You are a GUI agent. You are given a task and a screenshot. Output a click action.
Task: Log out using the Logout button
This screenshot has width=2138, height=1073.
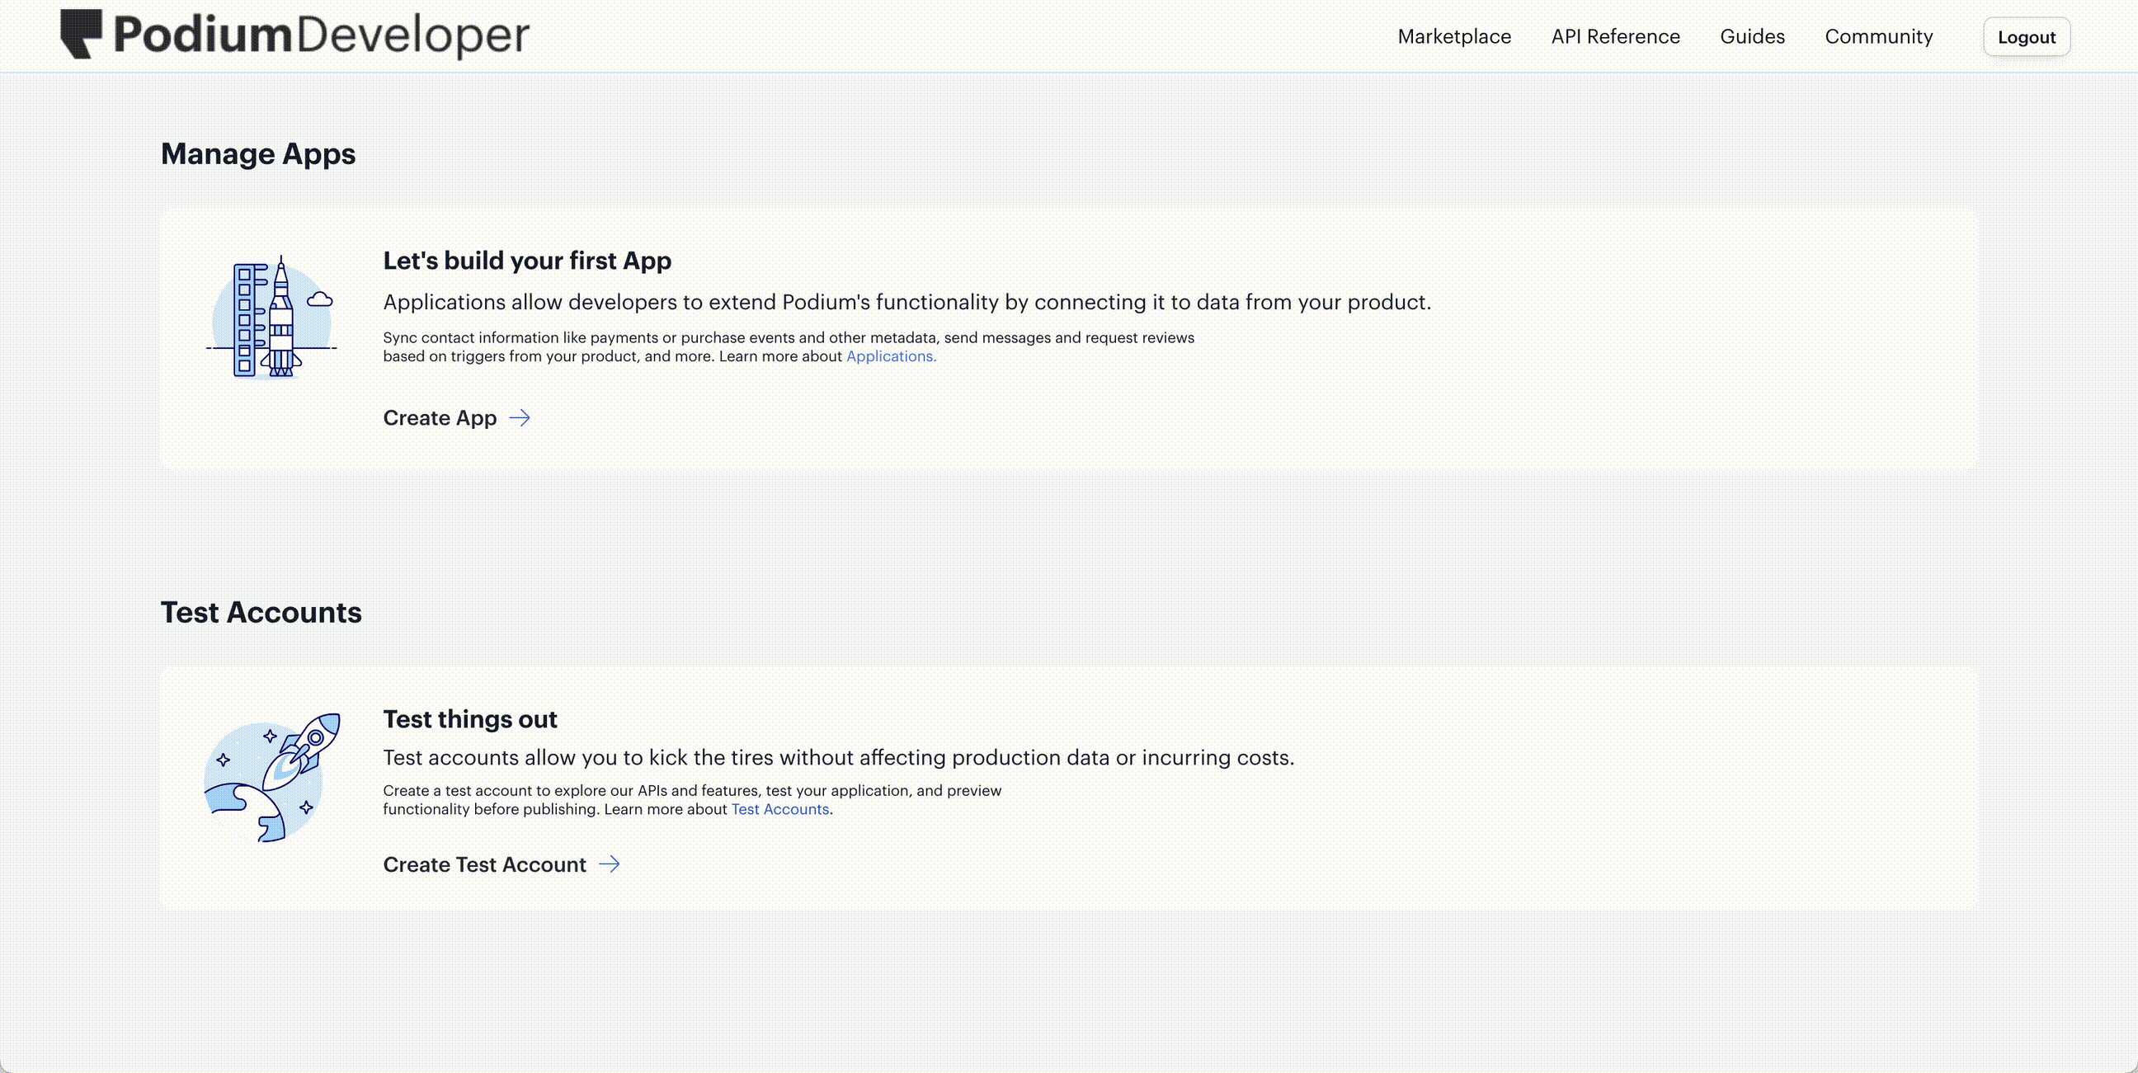coord(2026,36)
